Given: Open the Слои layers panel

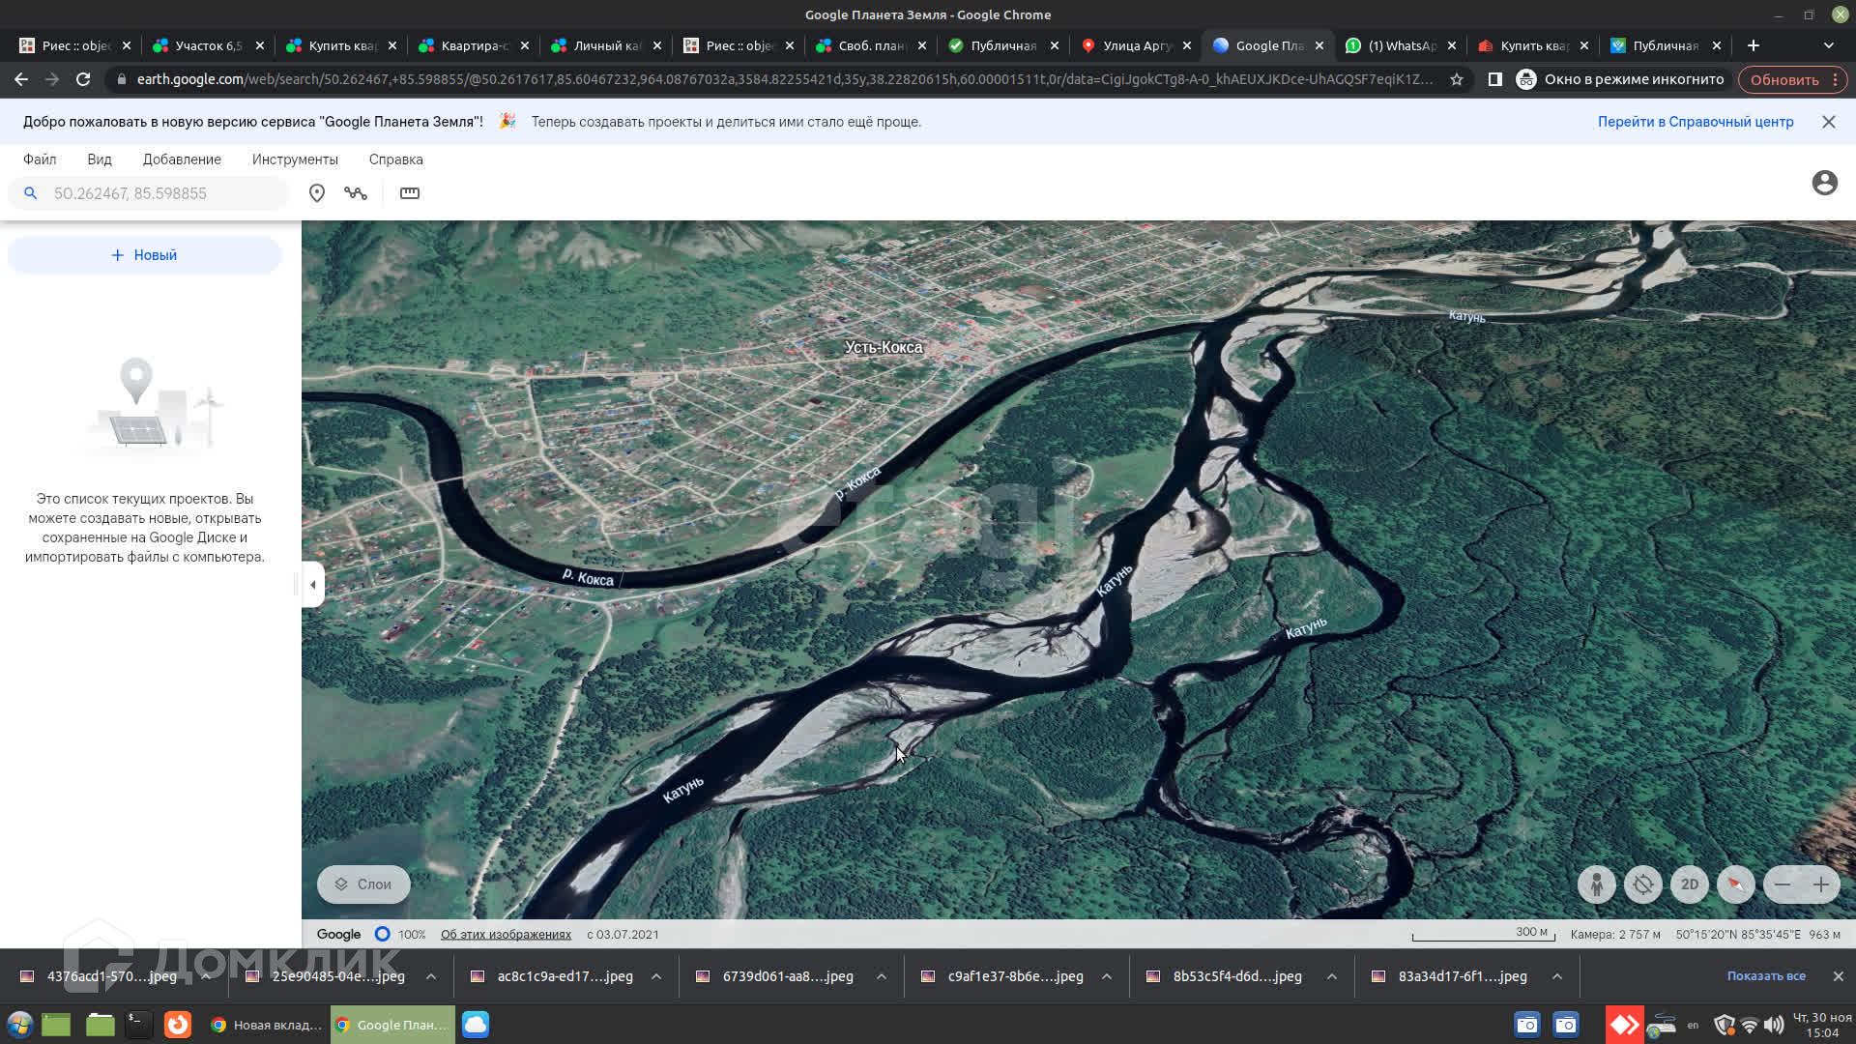Looking at the screenshot, I should click(x=363, y=884).
